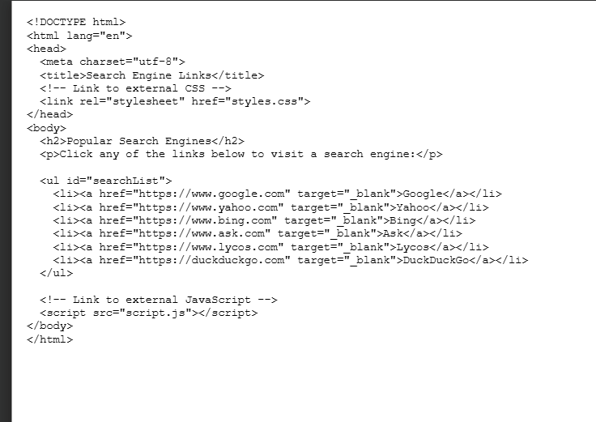Click the paragraph text about visiting search engines
Viewport: 596px width, 422px height.
[x=241, y=154]
